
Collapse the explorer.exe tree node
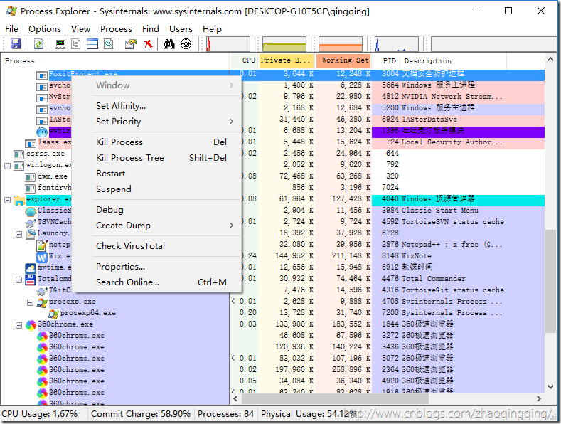point(7,200)
